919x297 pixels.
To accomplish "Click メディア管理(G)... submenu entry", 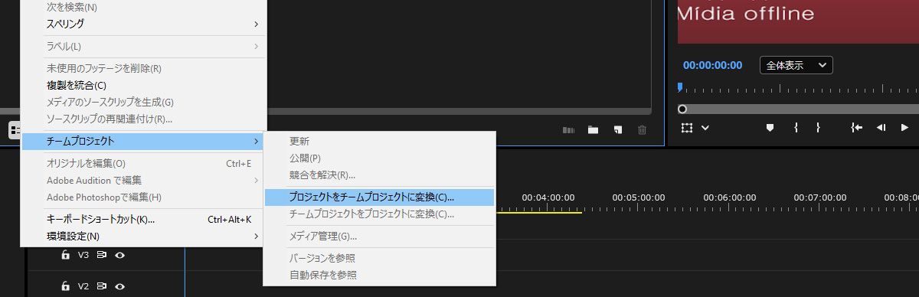I will [x=379, y=236].
